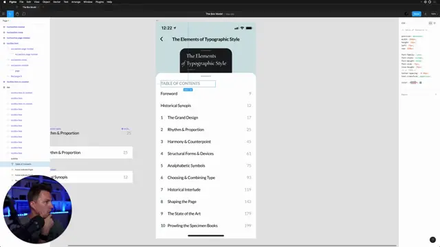Click the book cover thumbnail
Image resolution: width=440 pixels, height=247 pixels.
[206, 60]
